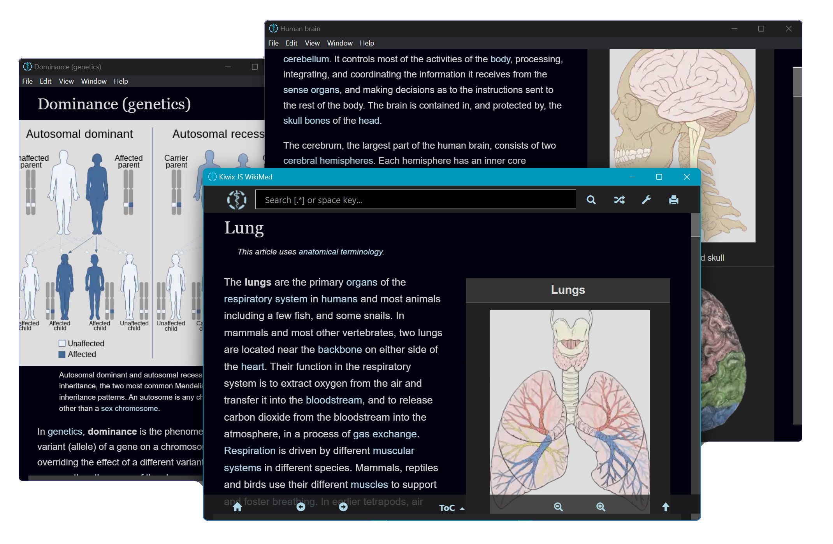Follow 'sense organs' link in Human brain window

pyautogui.click(x=311, y=90)
